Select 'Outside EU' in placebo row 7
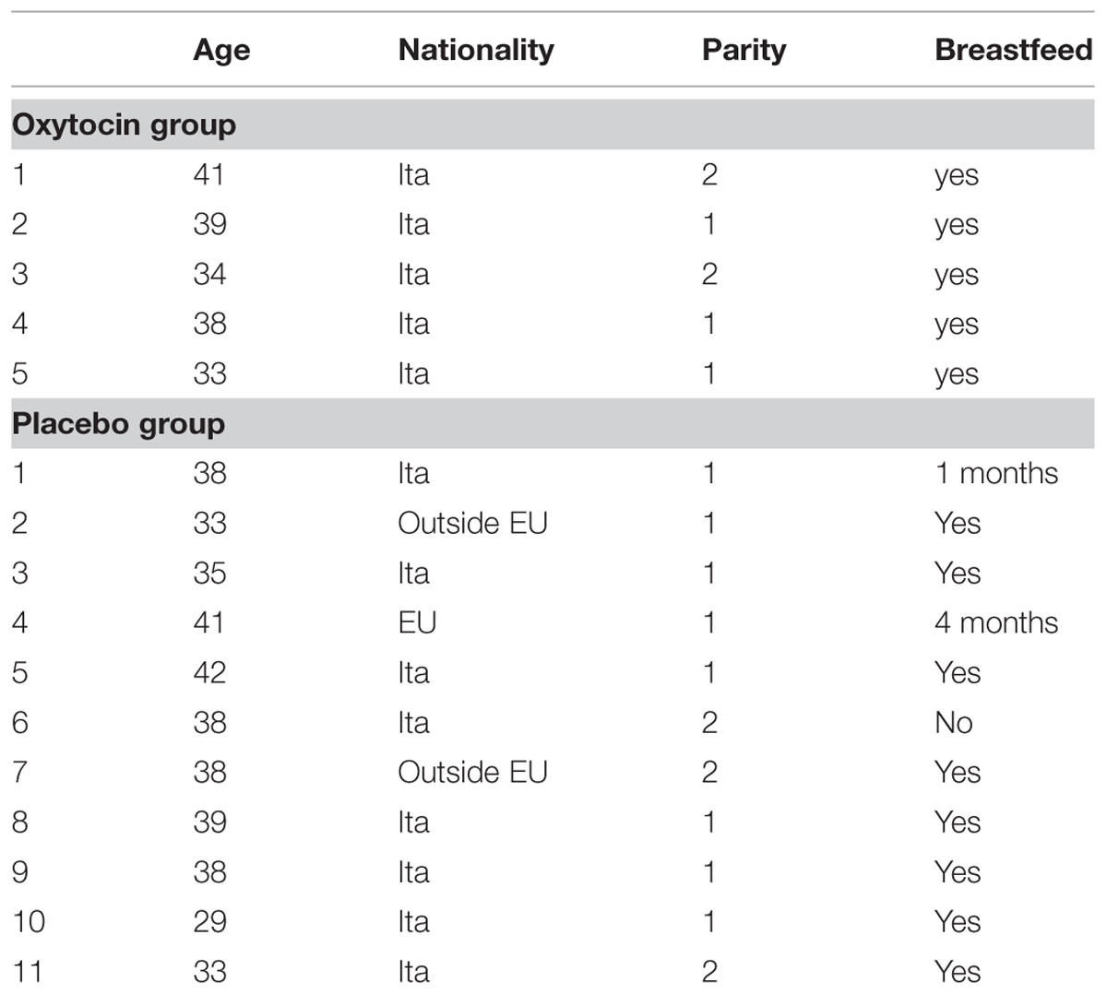The width and height of the screenshot is (1107, 994). [472, 772]
